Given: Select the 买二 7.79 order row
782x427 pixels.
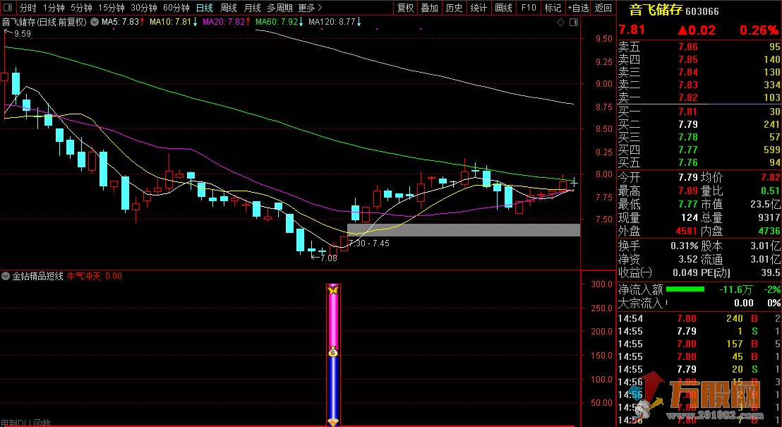Looking at the screenshot, I should 699,124.
